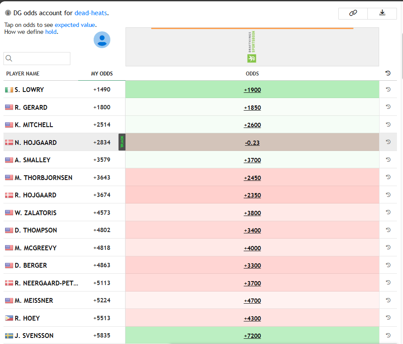The width and height of the screenshot is (403, 344).
Task: Sort by PLAYER NAME column header
Action: pyautogui.click(x=23, y=74)
